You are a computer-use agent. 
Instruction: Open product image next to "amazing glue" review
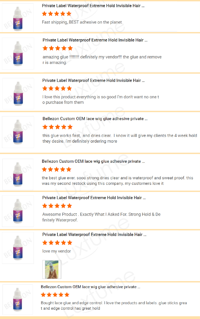point(18,53)
